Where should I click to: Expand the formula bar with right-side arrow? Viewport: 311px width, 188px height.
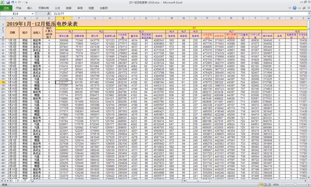tap(309, 14)
